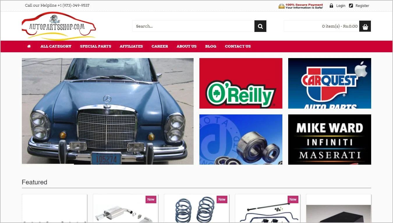This screenshot has height=223, width=393.
Task: Open the featured sway bar kit product
Action: 268,208
